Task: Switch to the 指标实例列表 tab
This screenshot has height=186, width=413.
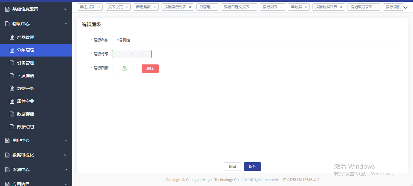Action: (x=175, y=7)
